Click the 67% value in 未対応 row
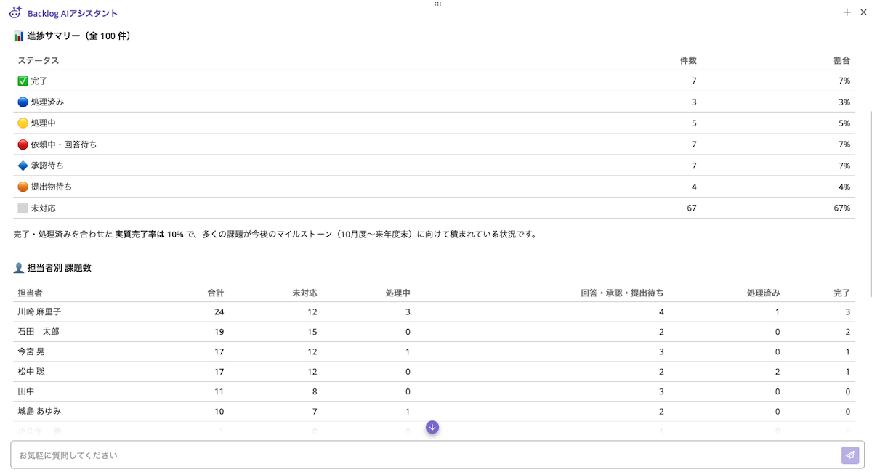The height and width of the screenshot is (472, 872). pyautogui.click(x=842, y=208)
